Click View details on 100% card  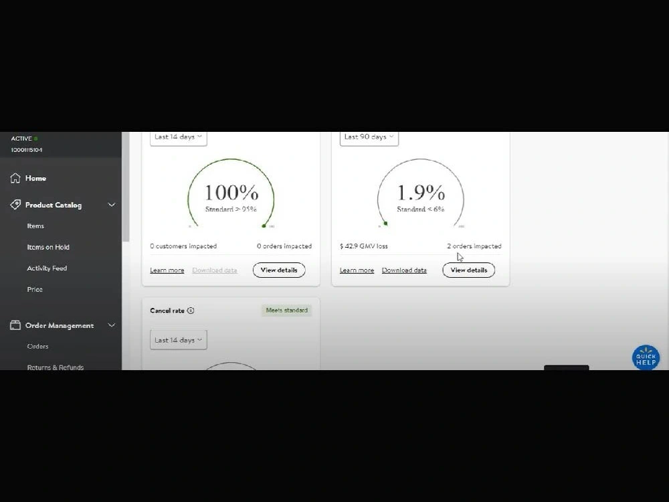[279, 270]
